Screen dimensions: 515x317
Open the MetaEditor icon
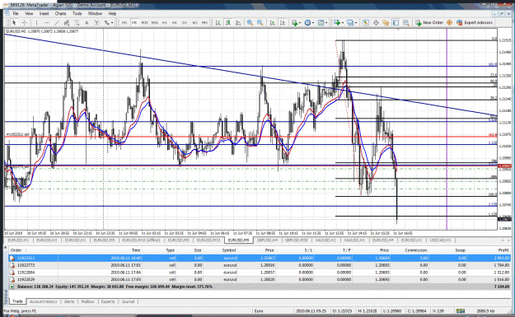449,23
